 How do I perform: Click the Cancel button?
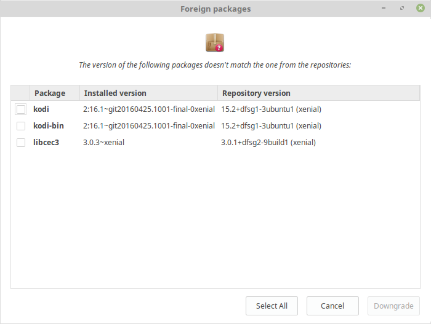click(332, 306)
